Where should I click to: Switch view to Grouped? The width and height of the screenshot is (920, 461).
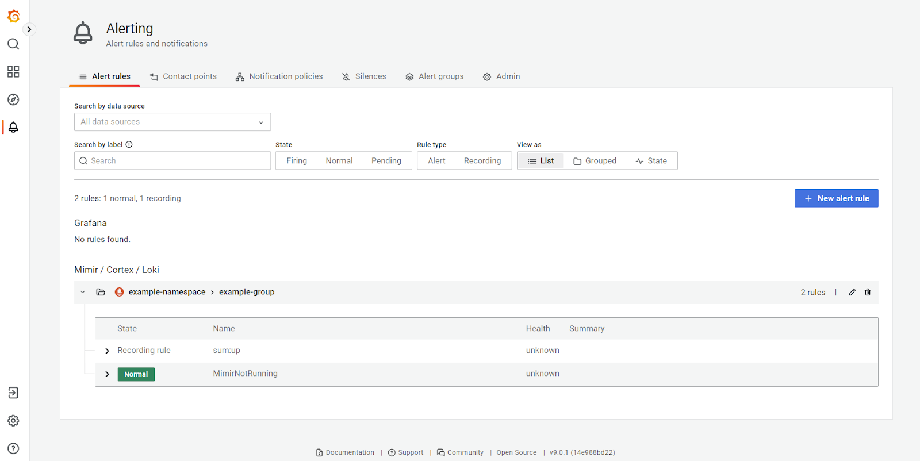595,161
